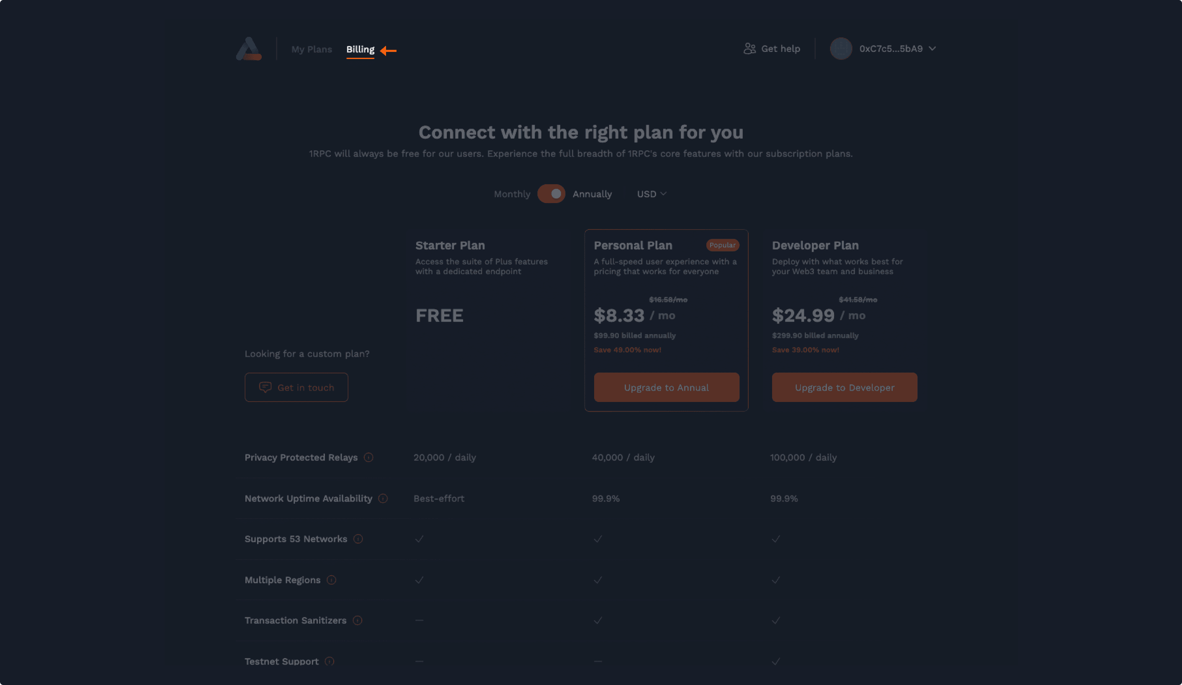
Task: Open the USD currency dropdown
Action: point(651,194)
